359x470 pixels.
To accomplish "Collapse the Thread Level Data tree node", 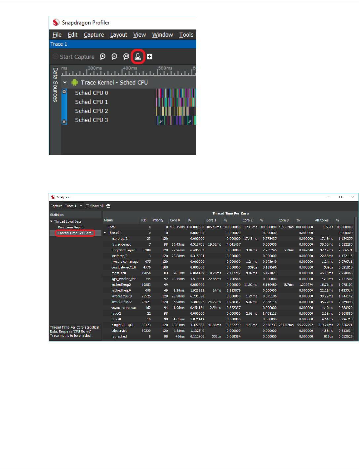I will tap(52, 221).
